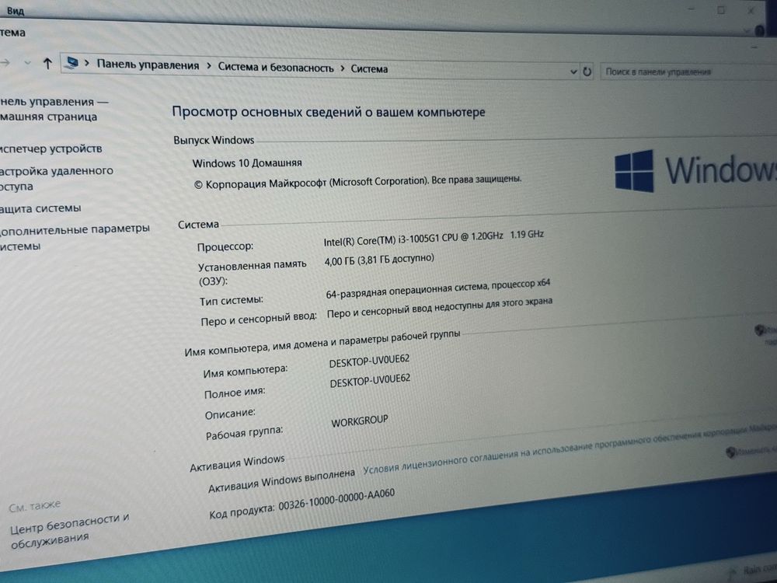777x583 pixels.
Task: Expand chevron after Панель управления breadcrumb
Action: (208, 66)
